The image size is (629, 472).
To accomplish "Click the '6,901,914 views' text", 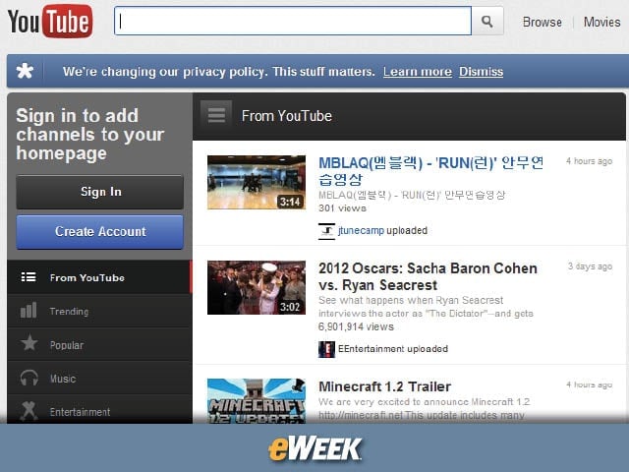I will (x=356, y=326).
